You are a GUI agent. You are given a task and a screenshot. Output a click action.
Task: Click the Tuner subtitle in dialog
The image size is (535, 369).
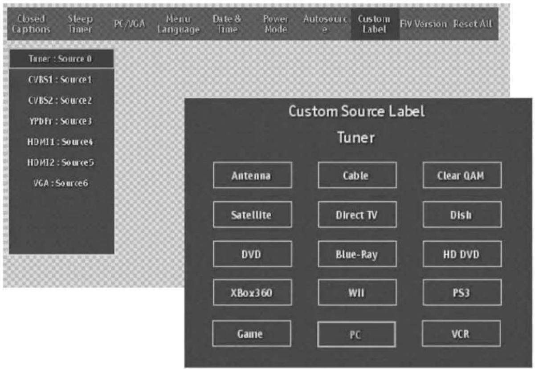[x=356, y=138]
